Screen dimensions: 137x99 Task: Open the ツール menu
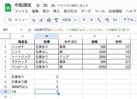[100, 11]
